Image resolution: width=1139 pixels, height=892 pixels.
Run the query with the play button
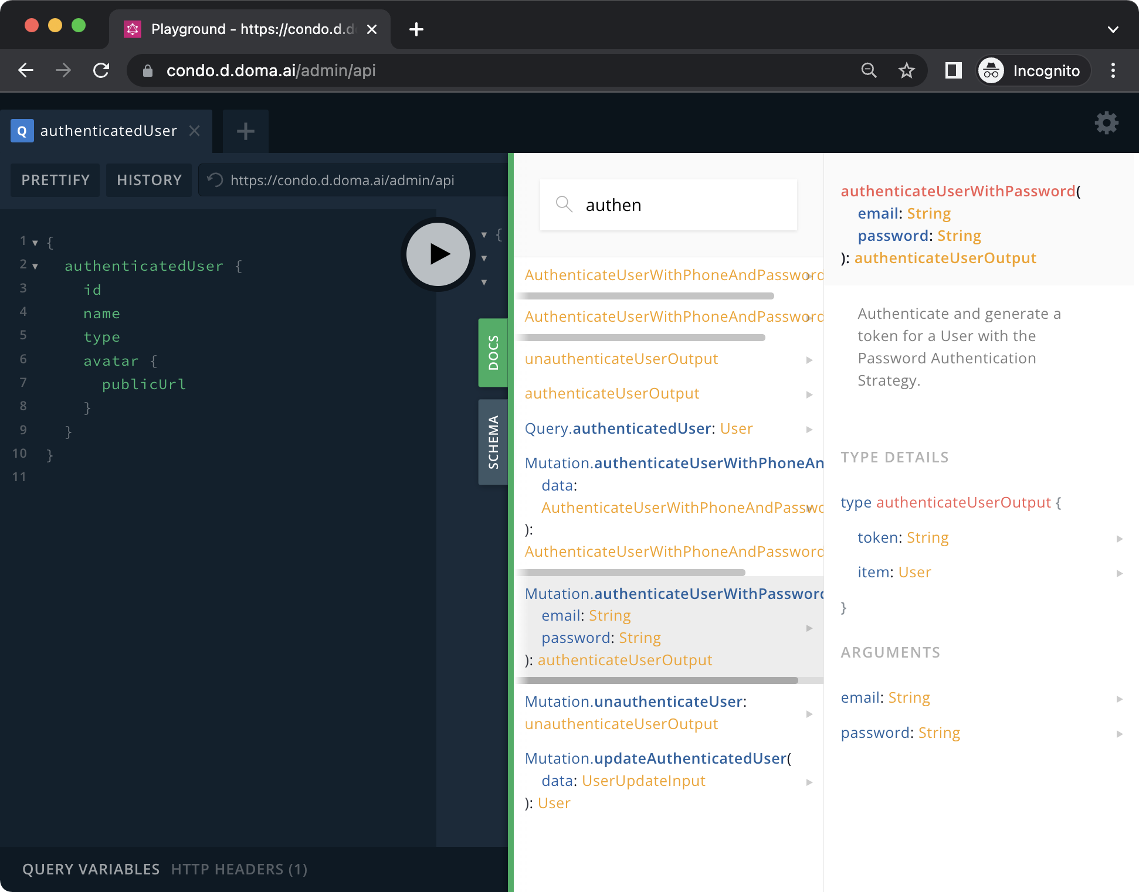tap(438, 254)
